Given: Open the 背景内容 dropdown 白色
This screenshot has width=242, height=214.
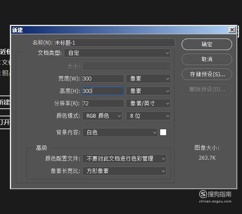Looking at the screenshot, I should click(x=120, y=132).
